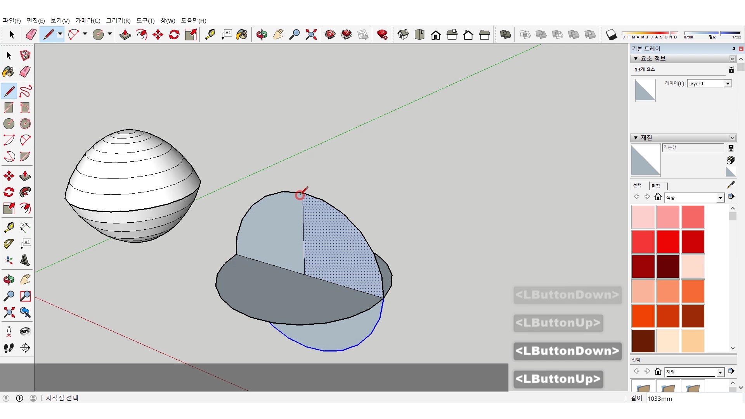This screenshot has width=745, height=419.
Task: Select the Tape Measure tool in left toolbar
Action: [9, 227]
